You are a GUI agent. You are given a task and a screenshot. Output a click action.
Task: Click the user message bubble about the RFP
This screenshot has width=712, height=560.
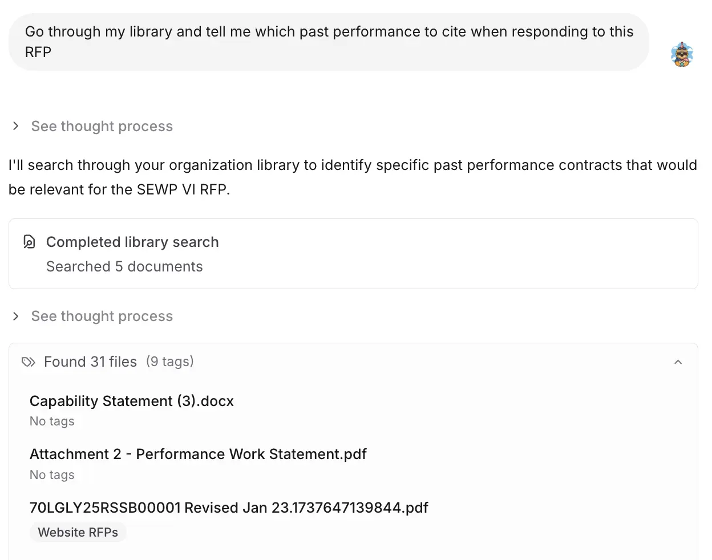point(329,41)
